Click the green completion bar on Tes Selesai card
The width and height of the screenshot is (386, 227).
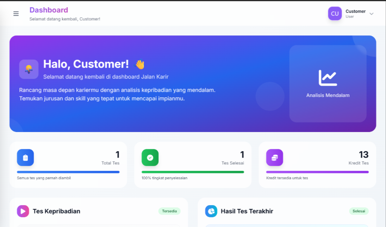[x=193, y=172]
